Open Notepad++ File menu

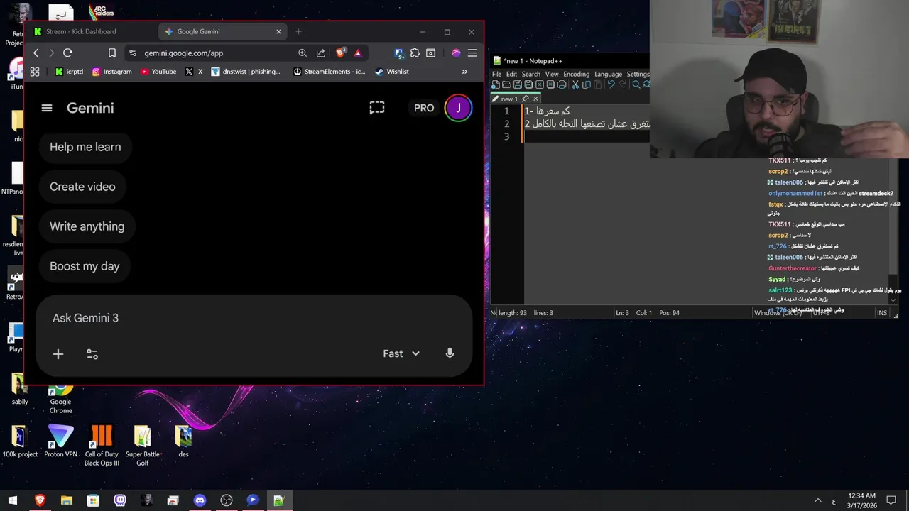(496, 74)
